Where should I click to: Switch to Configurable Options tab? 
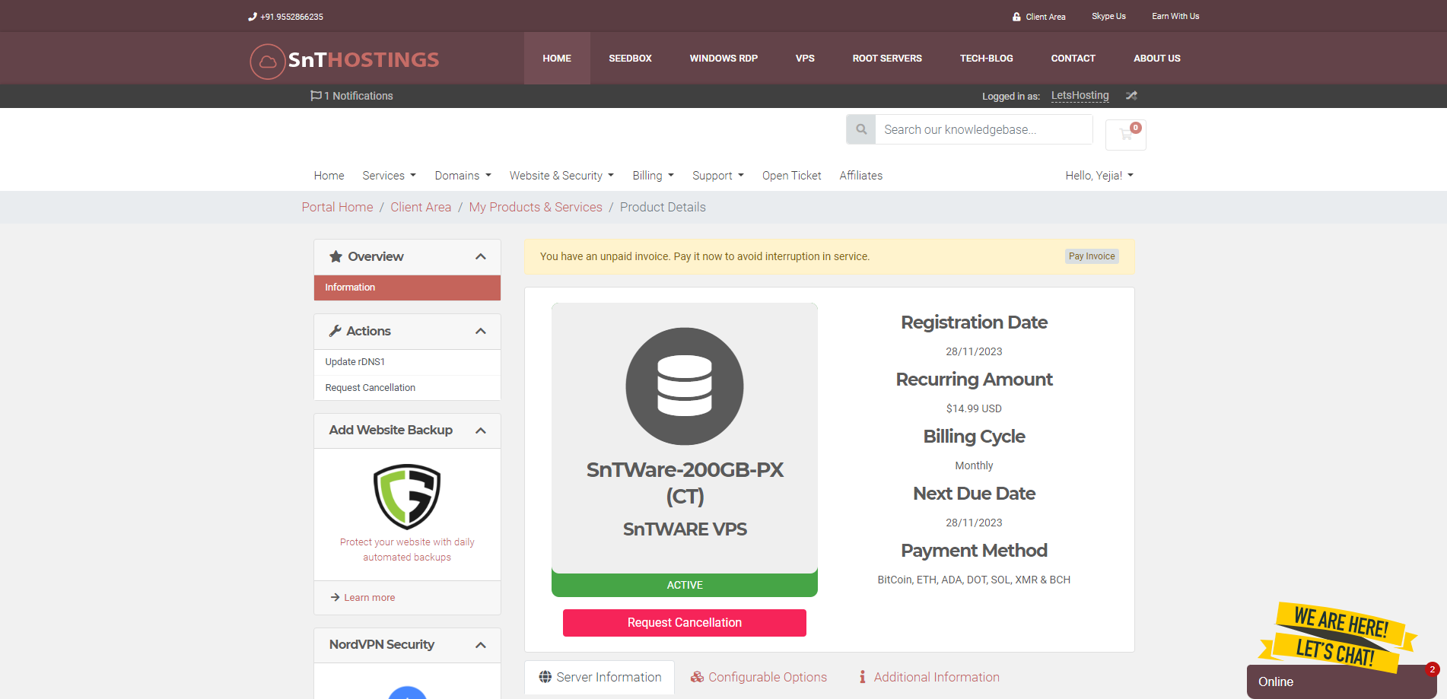coord(758,677)
